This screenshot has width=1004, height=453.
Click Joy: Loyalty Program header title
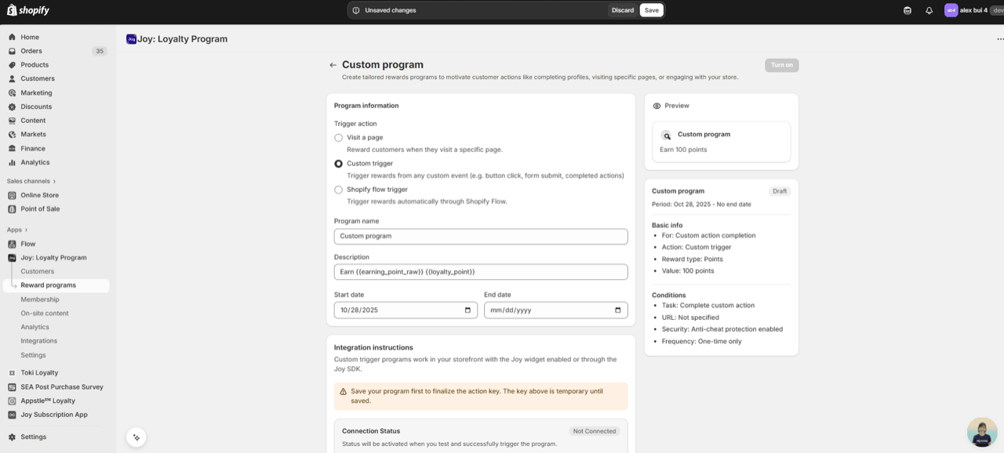coord(182,39)
